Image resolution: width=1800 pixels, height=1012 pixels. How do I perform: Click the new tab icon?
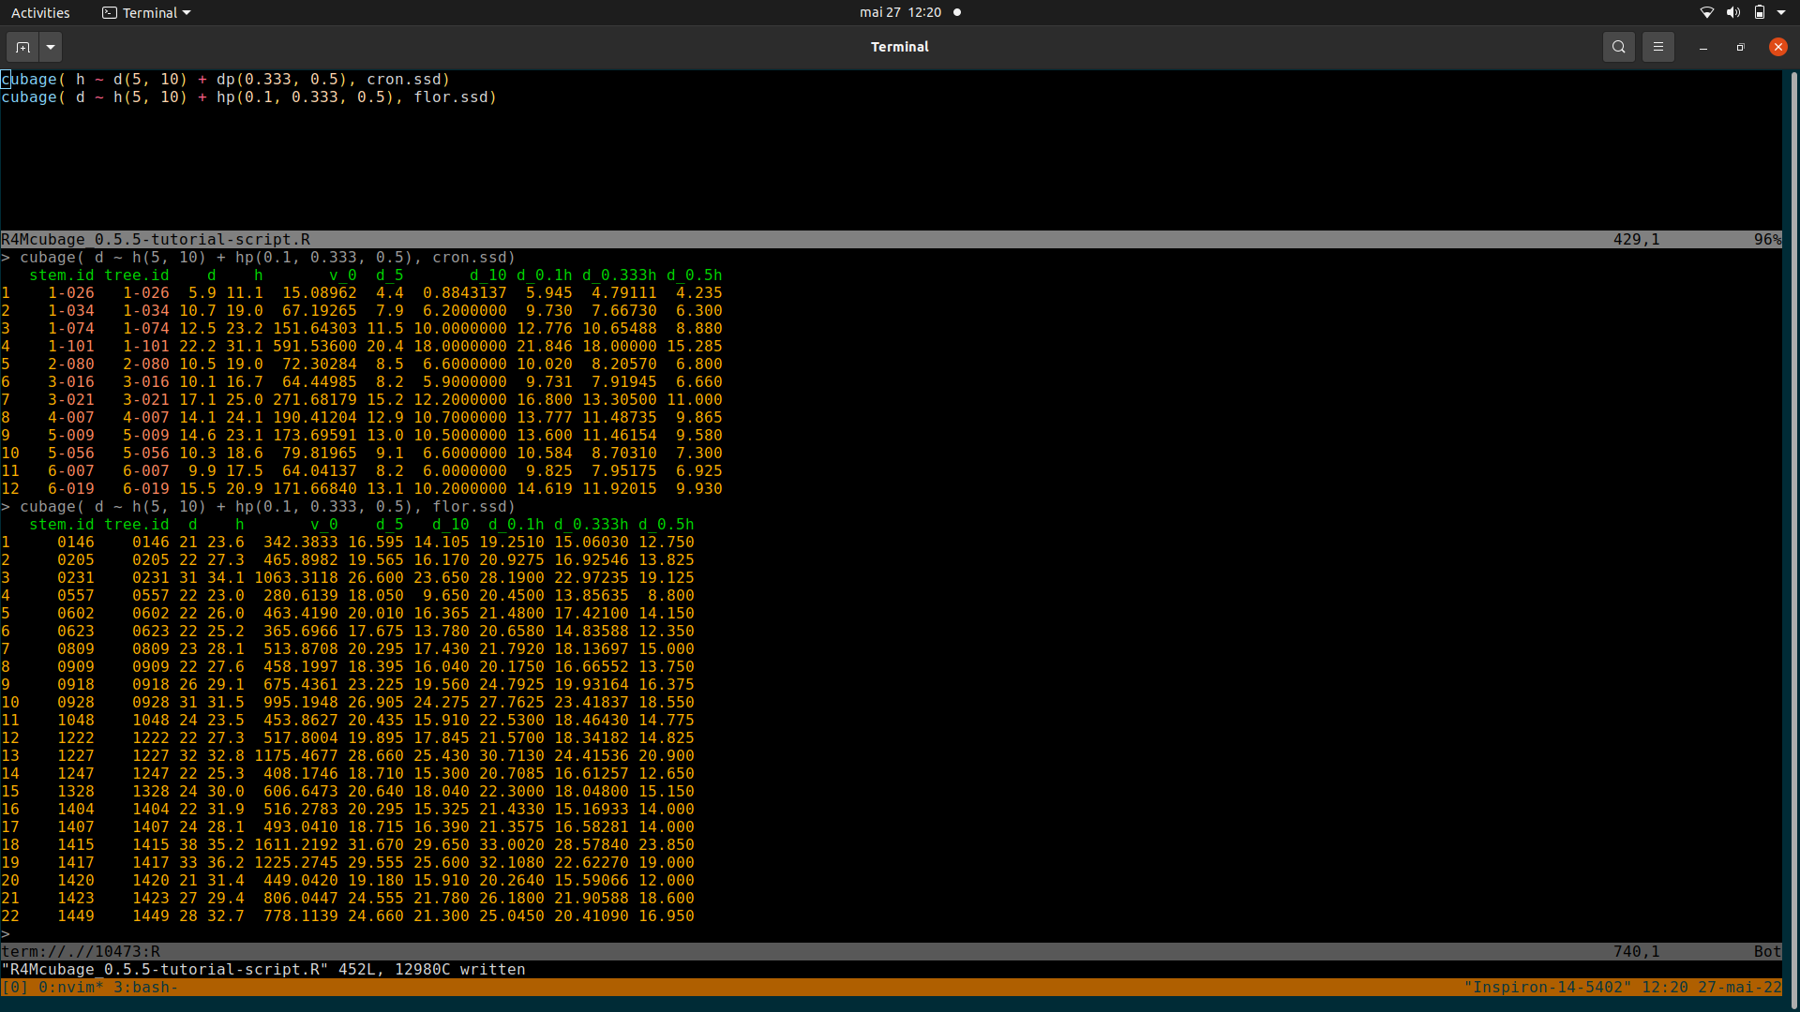(x=23, y=47)
